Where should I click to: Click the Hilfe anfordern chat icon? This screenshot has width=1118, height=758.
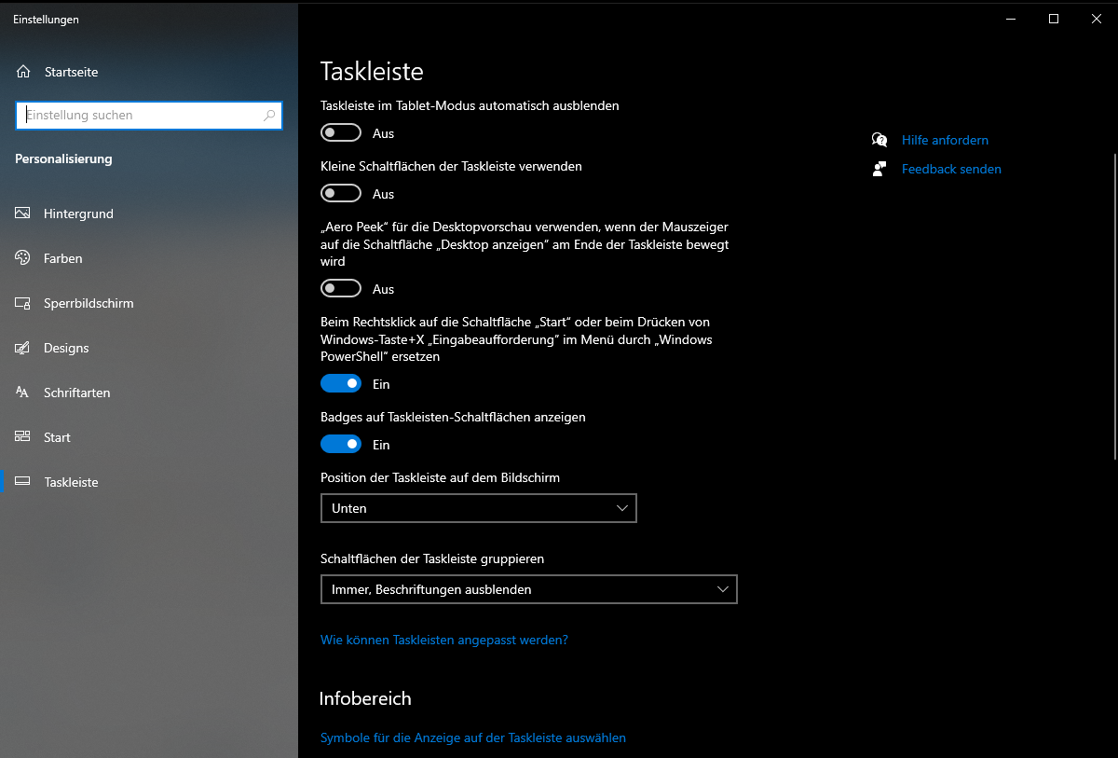879,140
